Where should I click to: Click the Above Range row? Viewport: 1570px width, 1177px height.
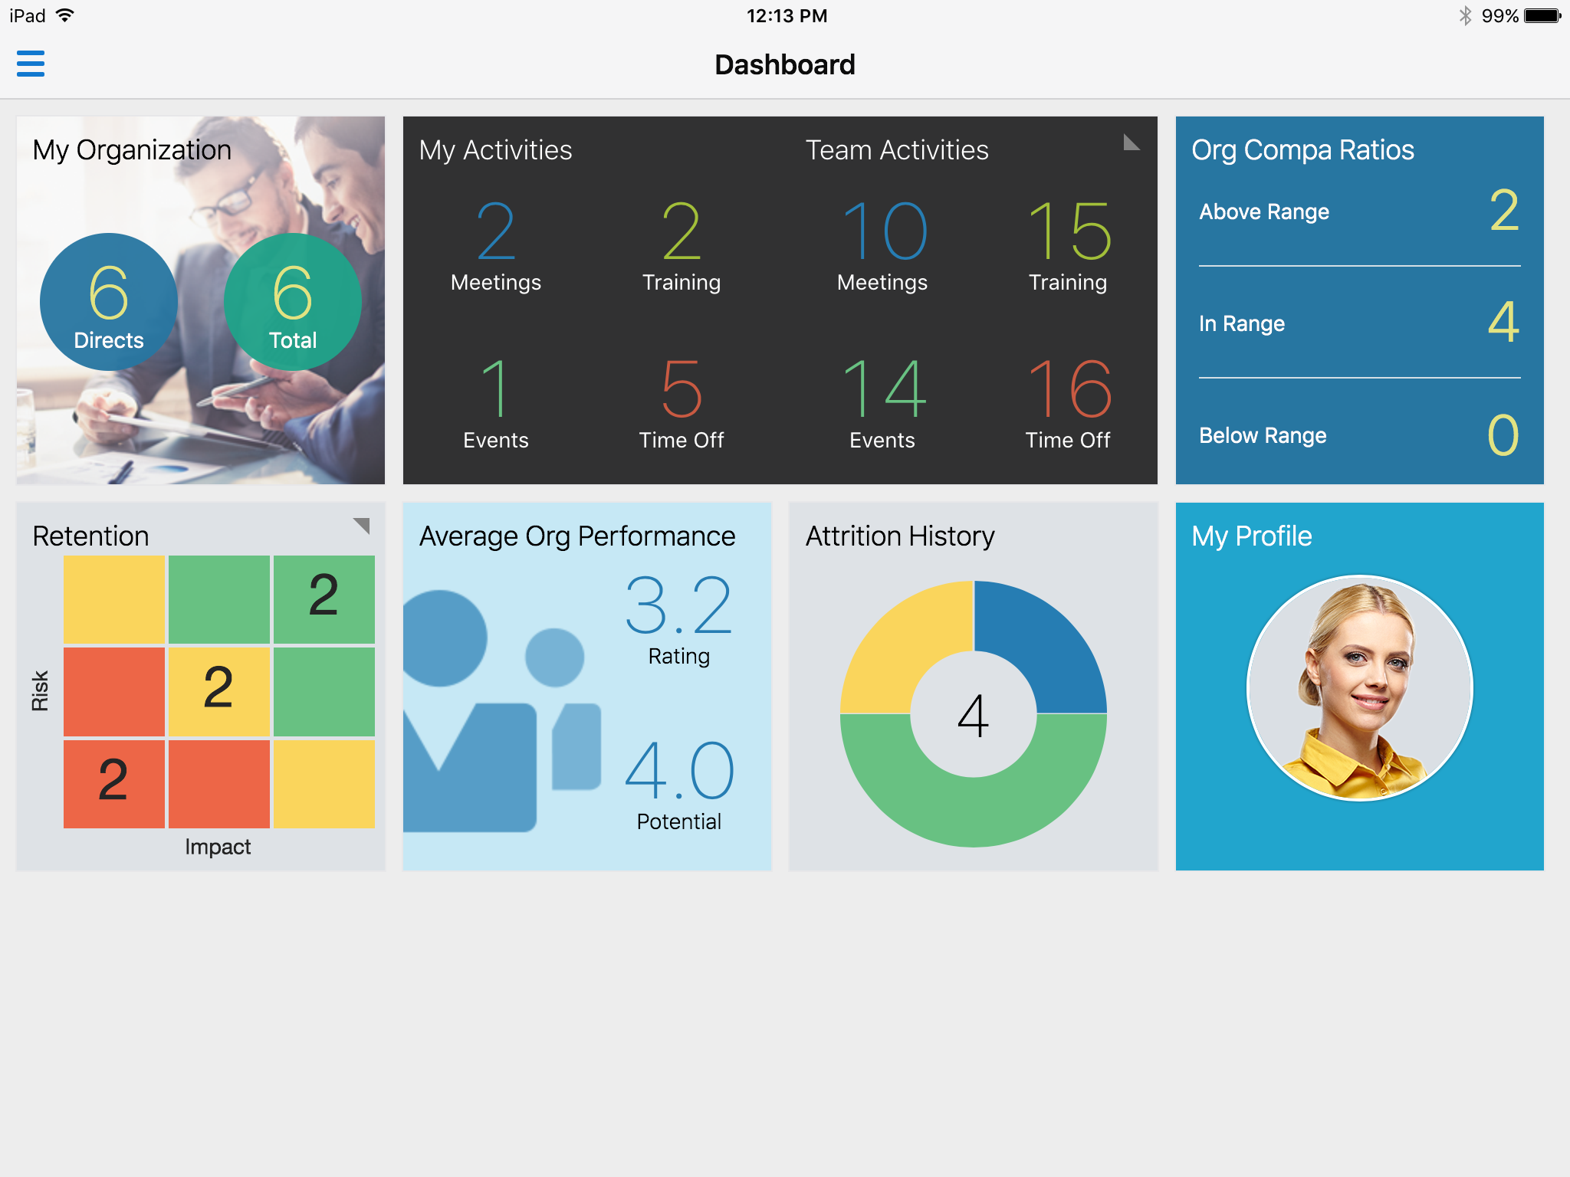click(1358, 211)
